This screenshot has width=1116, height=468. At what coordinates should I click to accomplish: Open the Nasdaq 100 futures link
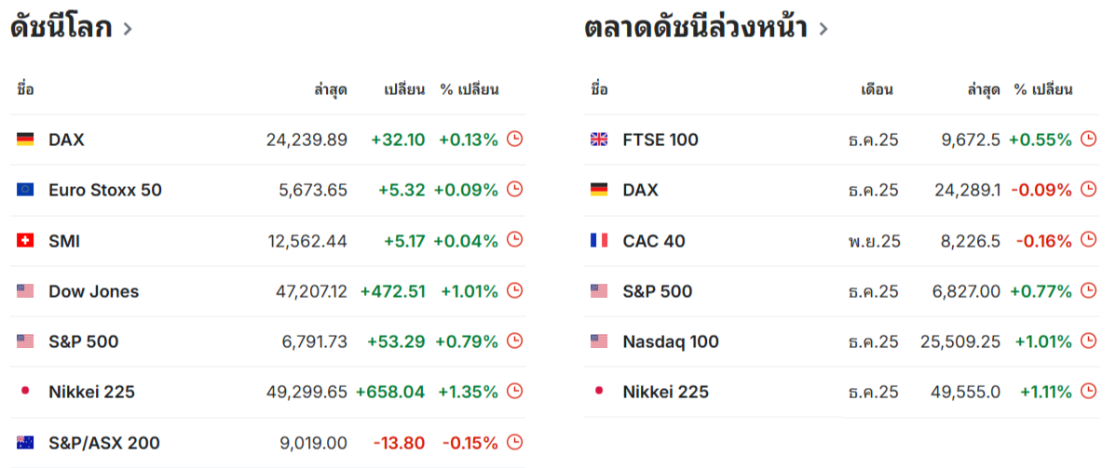click(671, 341)
